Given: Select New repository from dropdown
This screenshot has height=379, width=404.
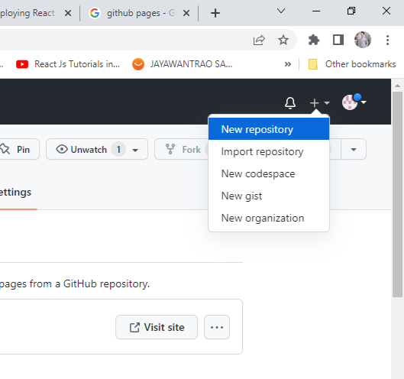Looking at the screenshot, I should [x=269, y=129].
